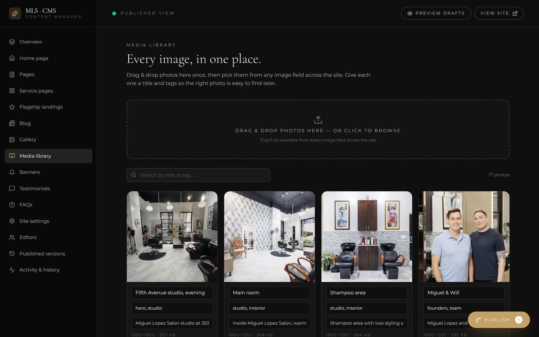Edit Shampoo area's 'studio, interior' tags field
The image size is (539, 337).
[367, 308]
